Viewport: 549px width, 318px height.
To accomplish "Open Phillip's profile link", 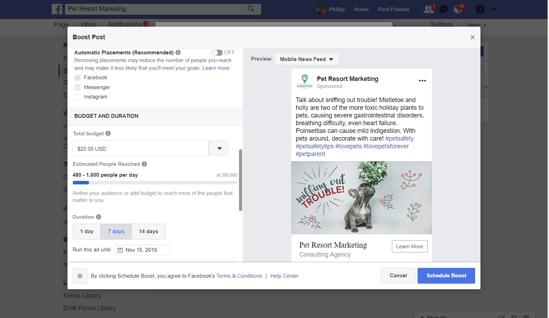I will [x=337, y=9].
